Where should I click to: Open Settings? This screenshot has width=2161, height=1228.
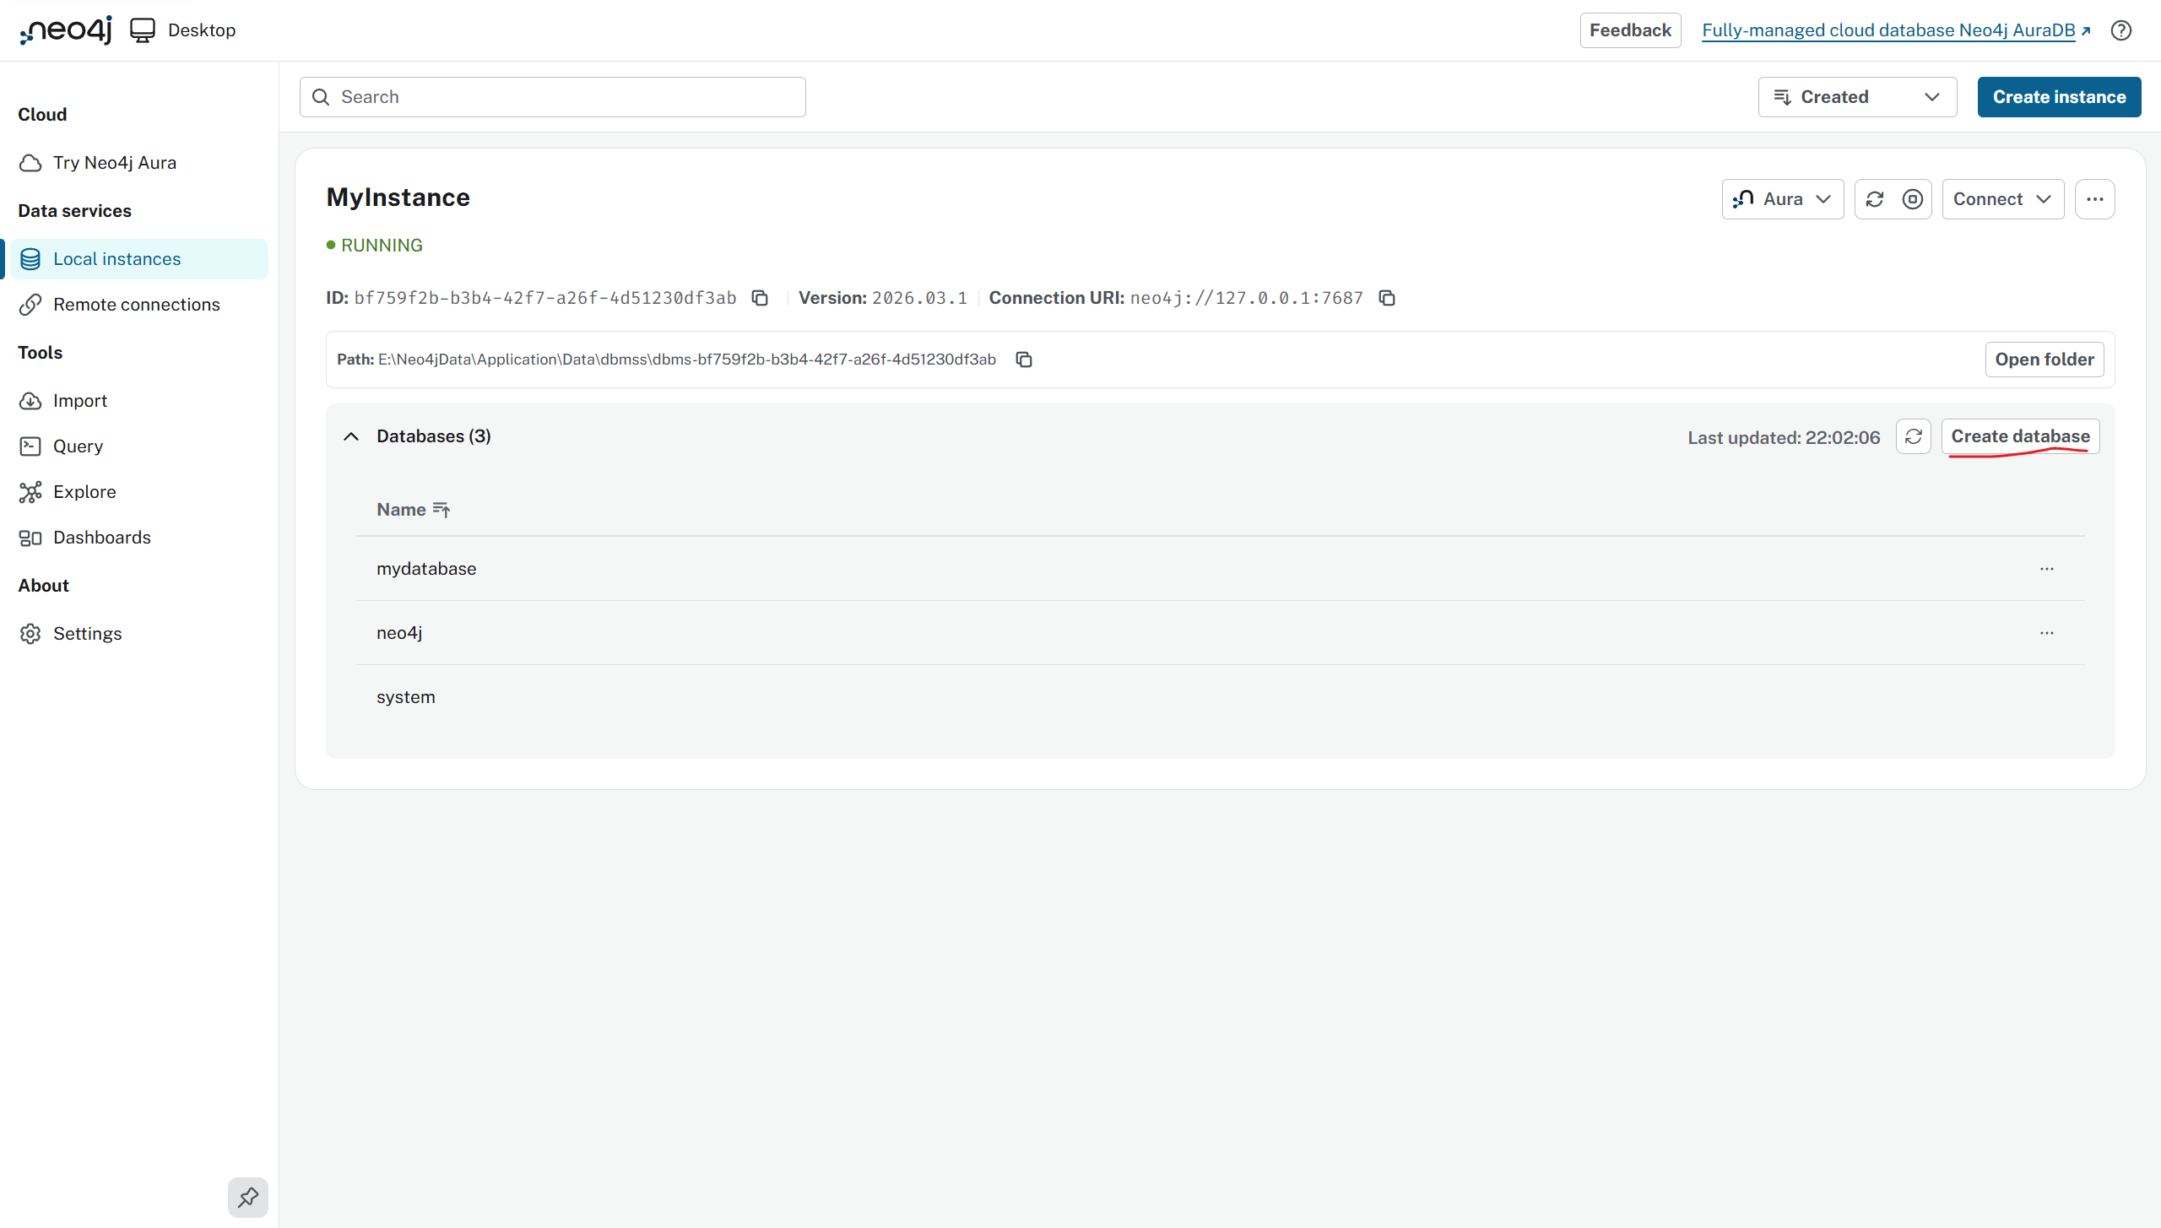[x=139, y=634]
